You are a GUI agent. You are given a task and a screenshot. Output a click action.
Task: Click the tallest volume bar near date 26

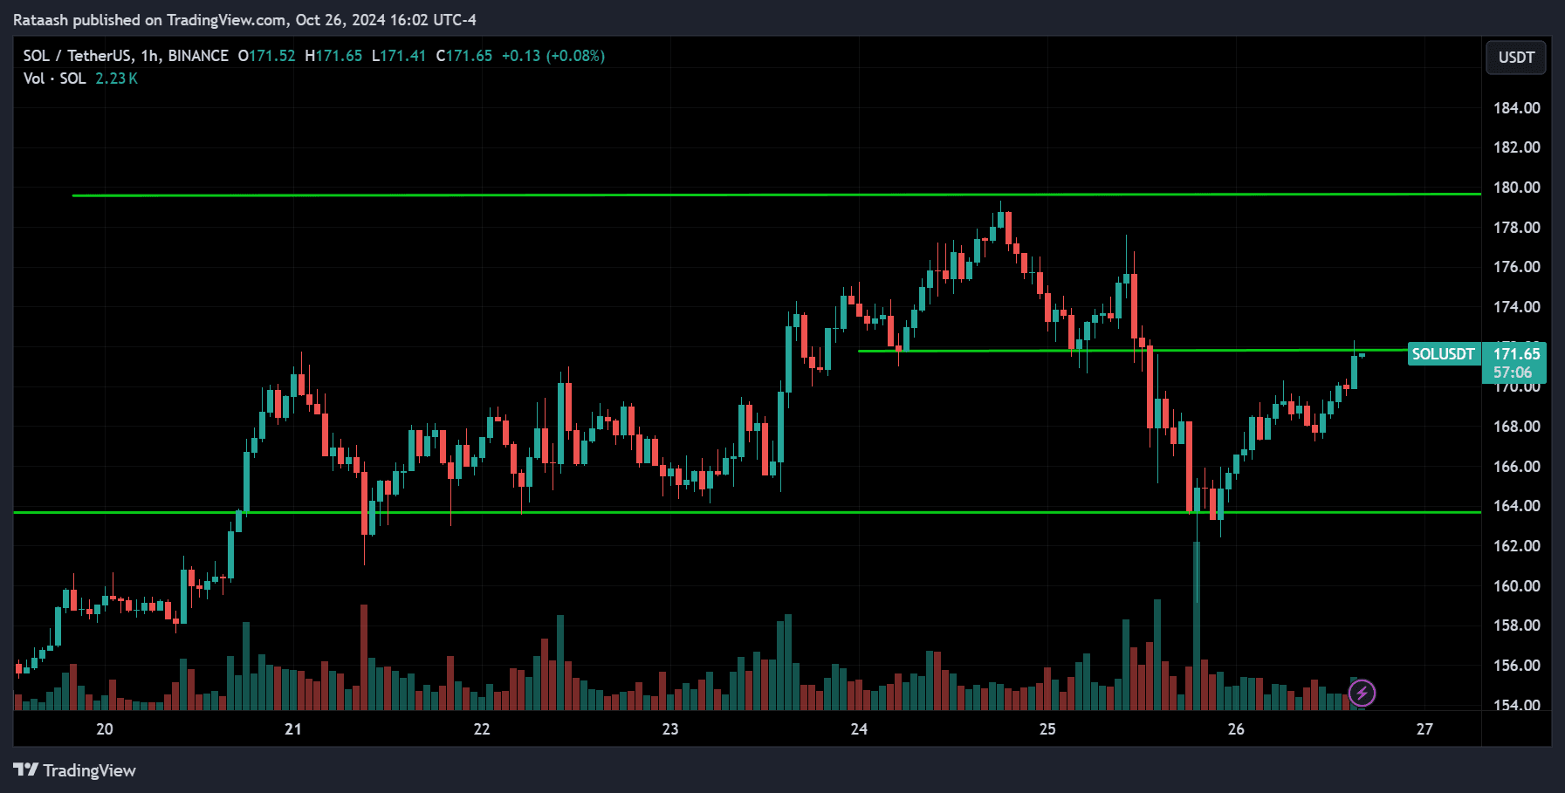[1197, 626]
